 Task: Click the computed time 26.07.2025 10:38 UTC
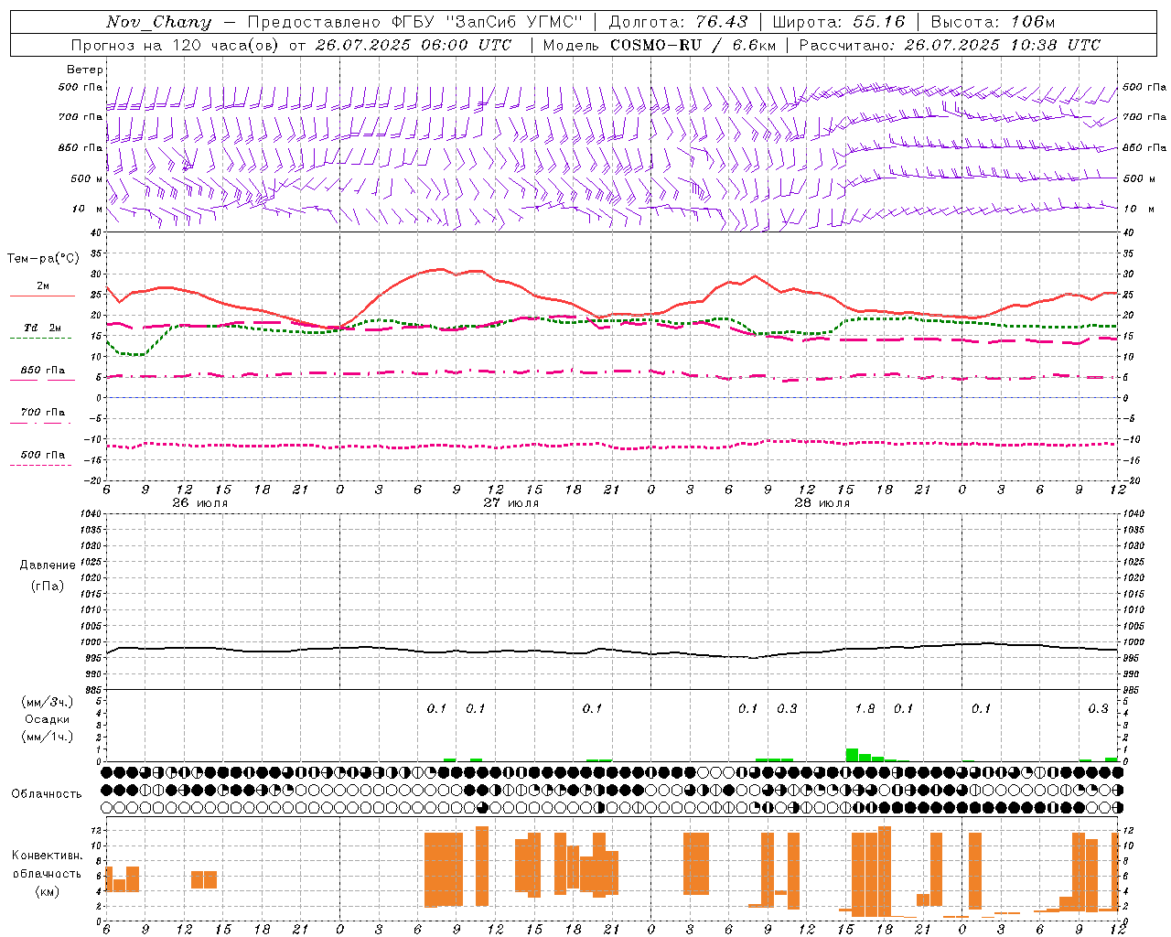pos(1003,45)
